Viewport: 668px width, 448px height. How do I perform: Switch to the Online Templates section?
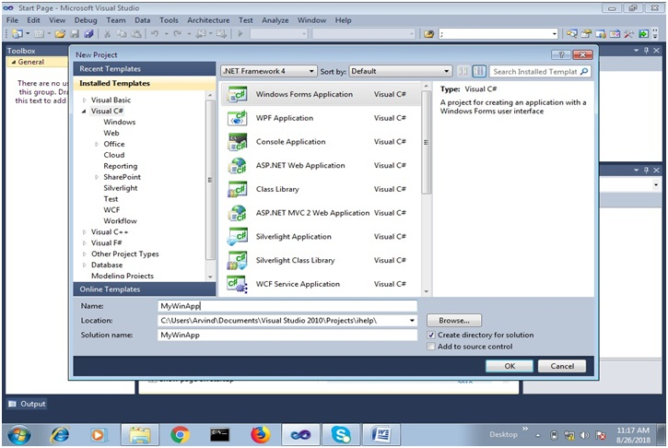tap(145, 289)
